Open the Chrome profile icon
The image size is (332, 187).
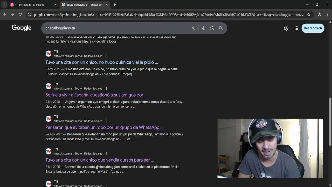(x=320, y=15)
